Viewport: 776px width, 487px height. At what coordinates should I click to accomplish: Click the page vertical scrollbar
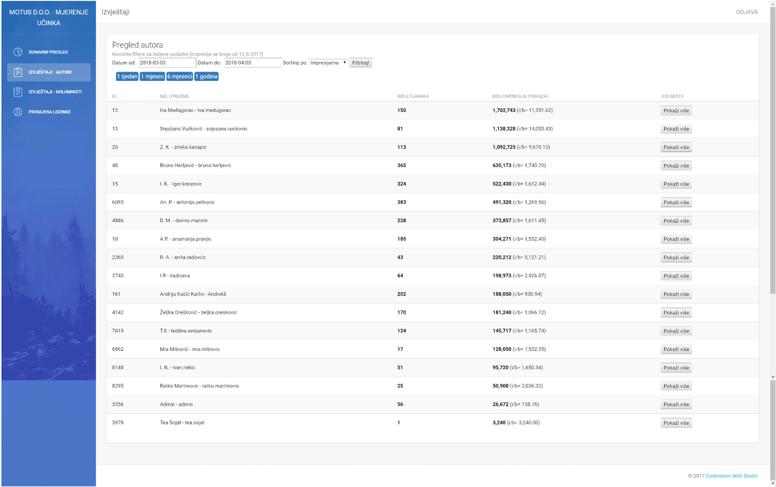tap(772, 155)
